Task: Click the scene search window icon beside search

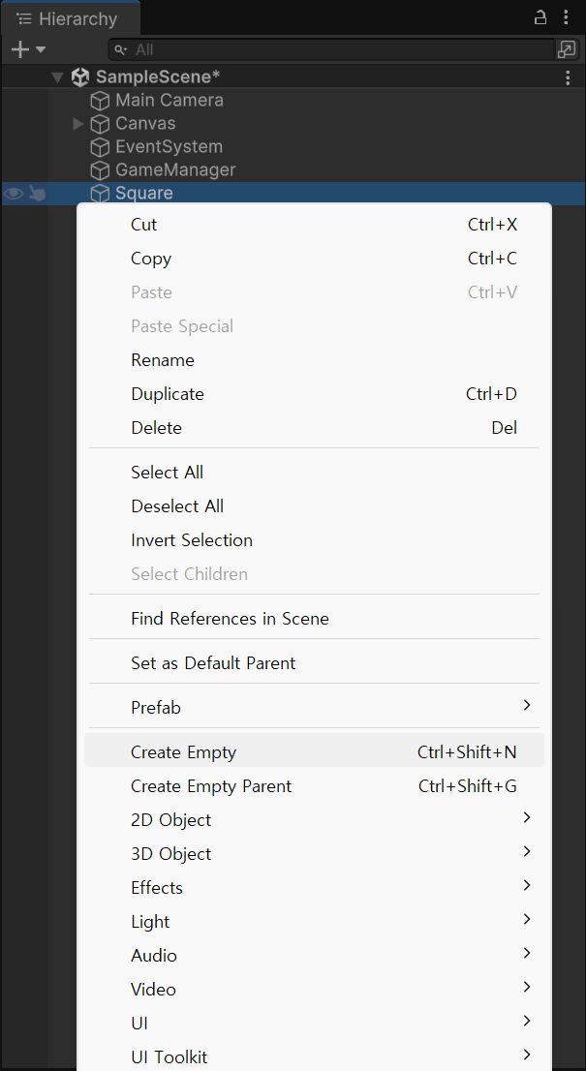Action: tap(567, 49)
